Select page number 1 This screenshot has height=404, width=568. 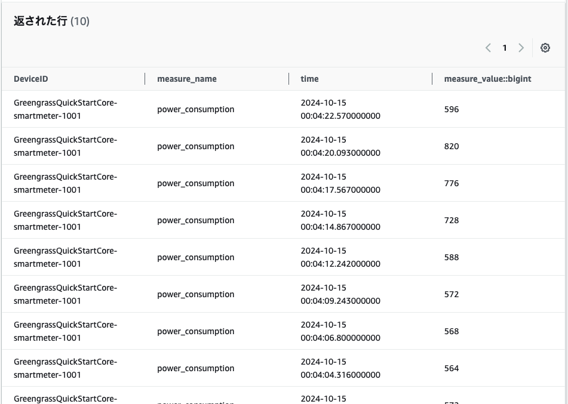pos(505,48)
